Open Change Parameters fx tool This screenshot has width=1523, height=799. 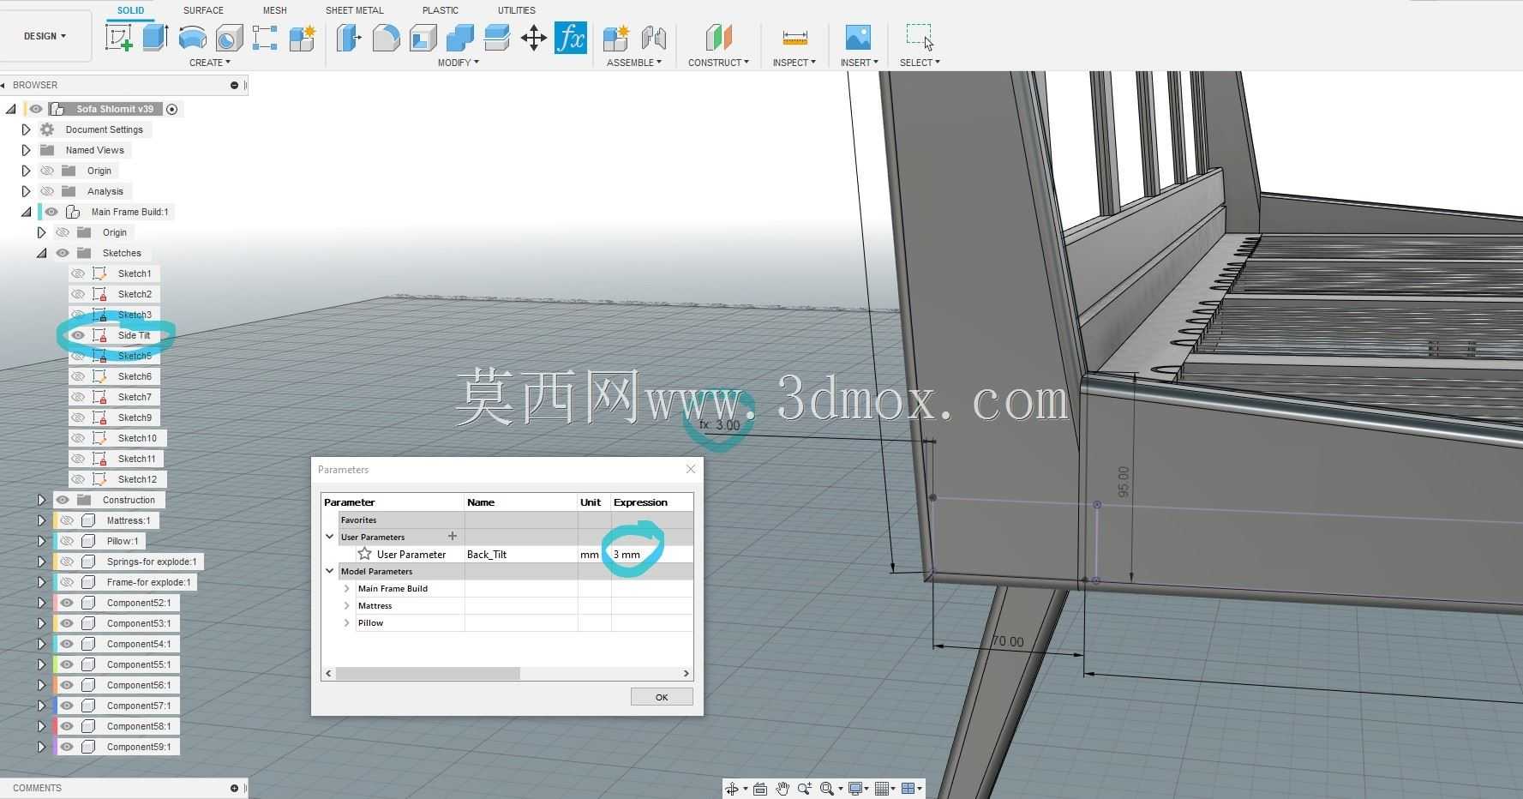[571, 38]
